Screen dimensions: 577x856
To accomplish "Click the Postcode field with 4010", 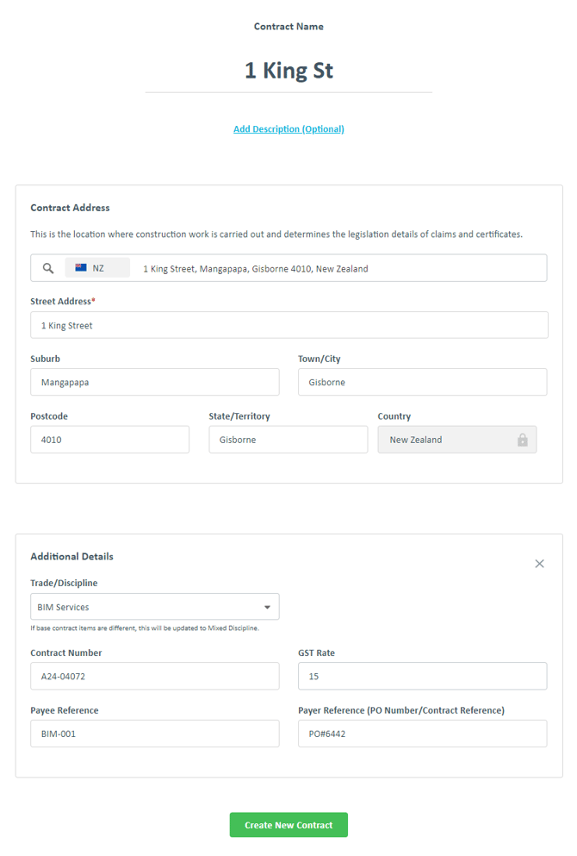I will pyautogui.click(x=109, y=439).
